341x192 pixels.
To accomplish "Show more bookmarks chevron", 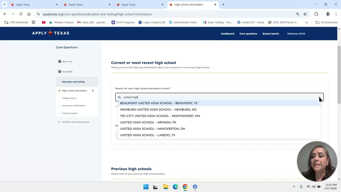I will (x=307, y=22).
